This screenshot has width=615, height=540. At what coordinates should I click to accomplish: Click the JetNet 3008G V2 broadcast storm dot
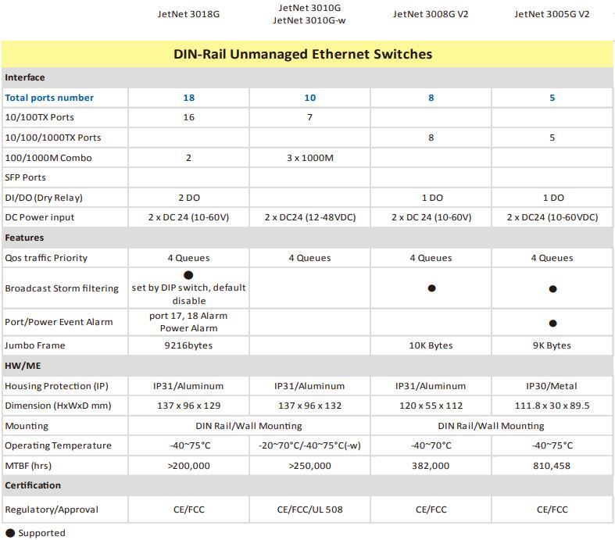[x=431, y=288]
